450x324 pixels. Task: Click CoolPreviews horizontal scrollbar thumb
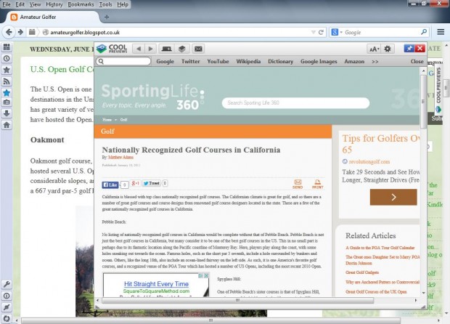click(237, 301)
